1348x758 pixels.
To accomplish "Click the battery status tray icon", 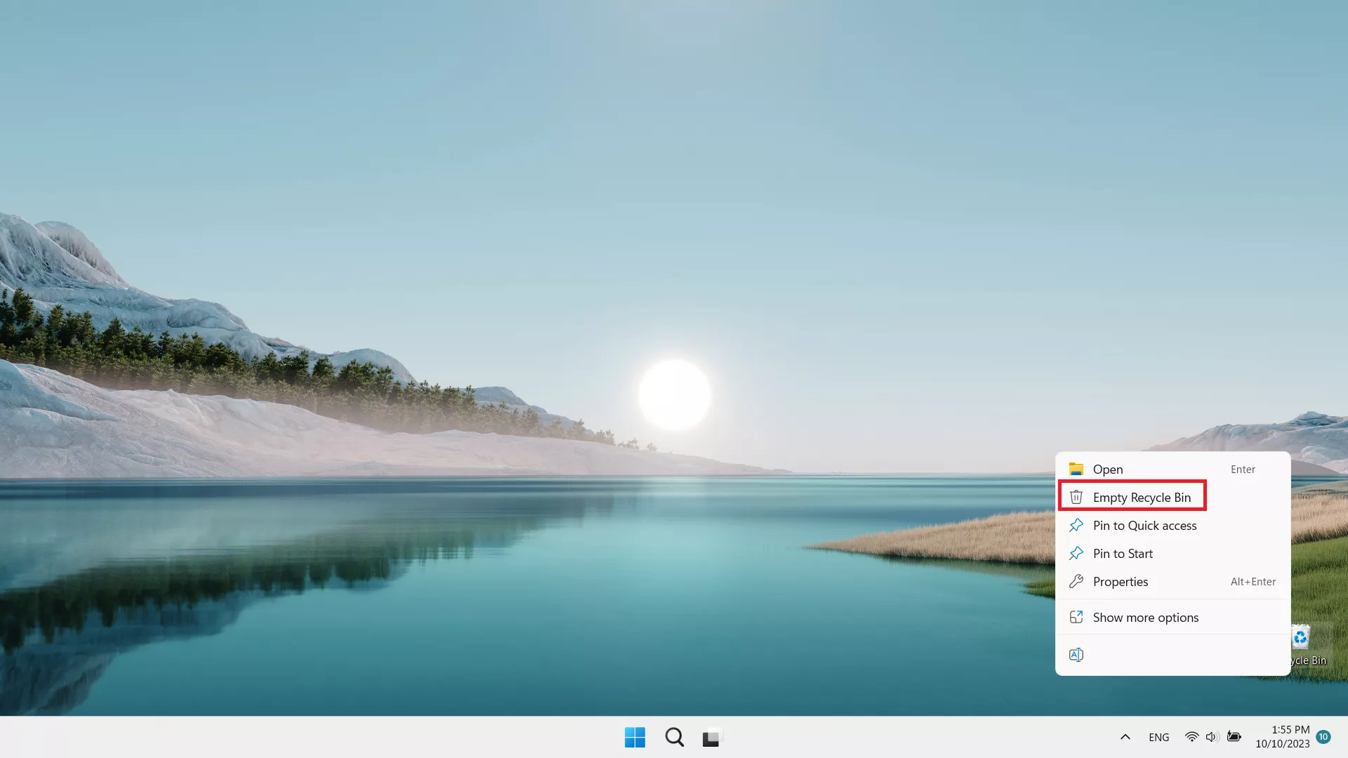I will click(x=1234, y=737).
